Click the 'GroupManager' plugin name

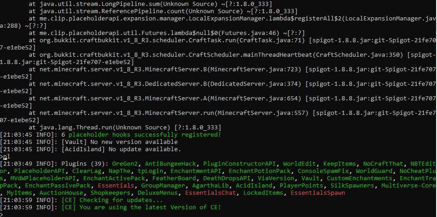[163, 185]
